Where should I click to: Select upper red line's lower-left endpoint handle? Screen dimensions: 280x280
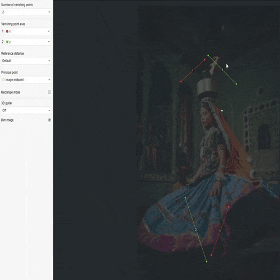pos(181,82)
